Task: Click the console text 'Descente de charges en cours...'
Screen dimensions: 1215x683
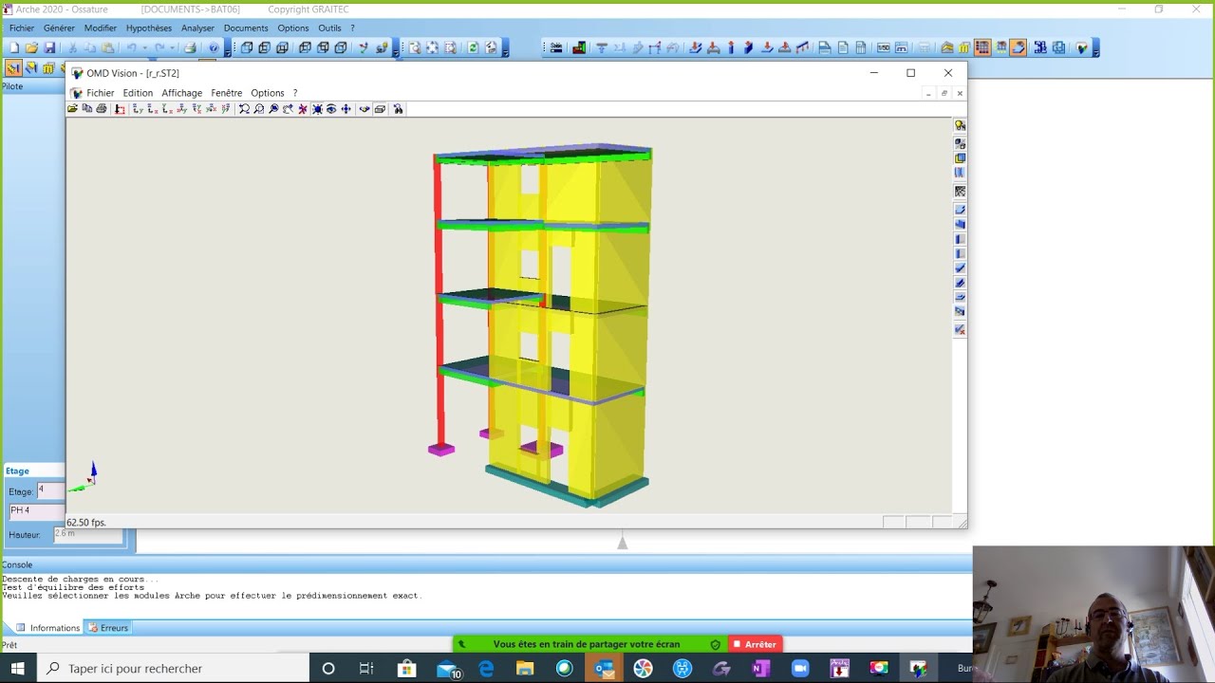Action: pos(81,579)
